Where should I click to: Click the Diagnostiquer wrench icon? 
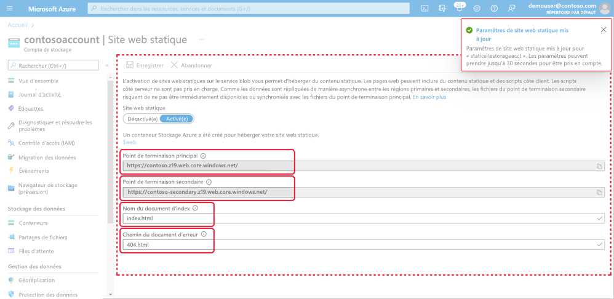[11, 126]
